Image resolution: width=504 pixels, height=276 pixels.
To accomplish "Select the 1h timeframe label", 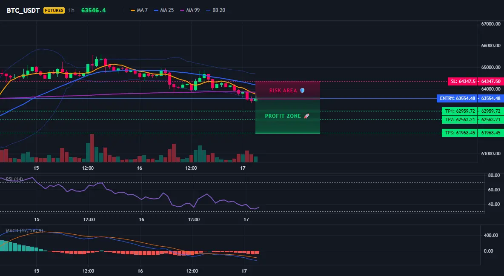I will pos(72,10).
